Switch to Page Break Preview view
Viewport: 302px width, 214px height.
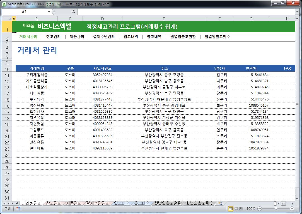(241, 209)
